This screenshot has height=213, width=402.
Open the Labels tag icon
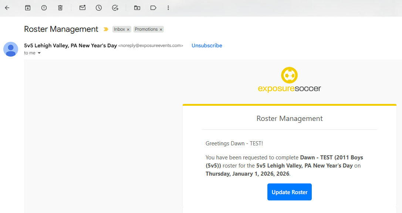coord(153,8)
